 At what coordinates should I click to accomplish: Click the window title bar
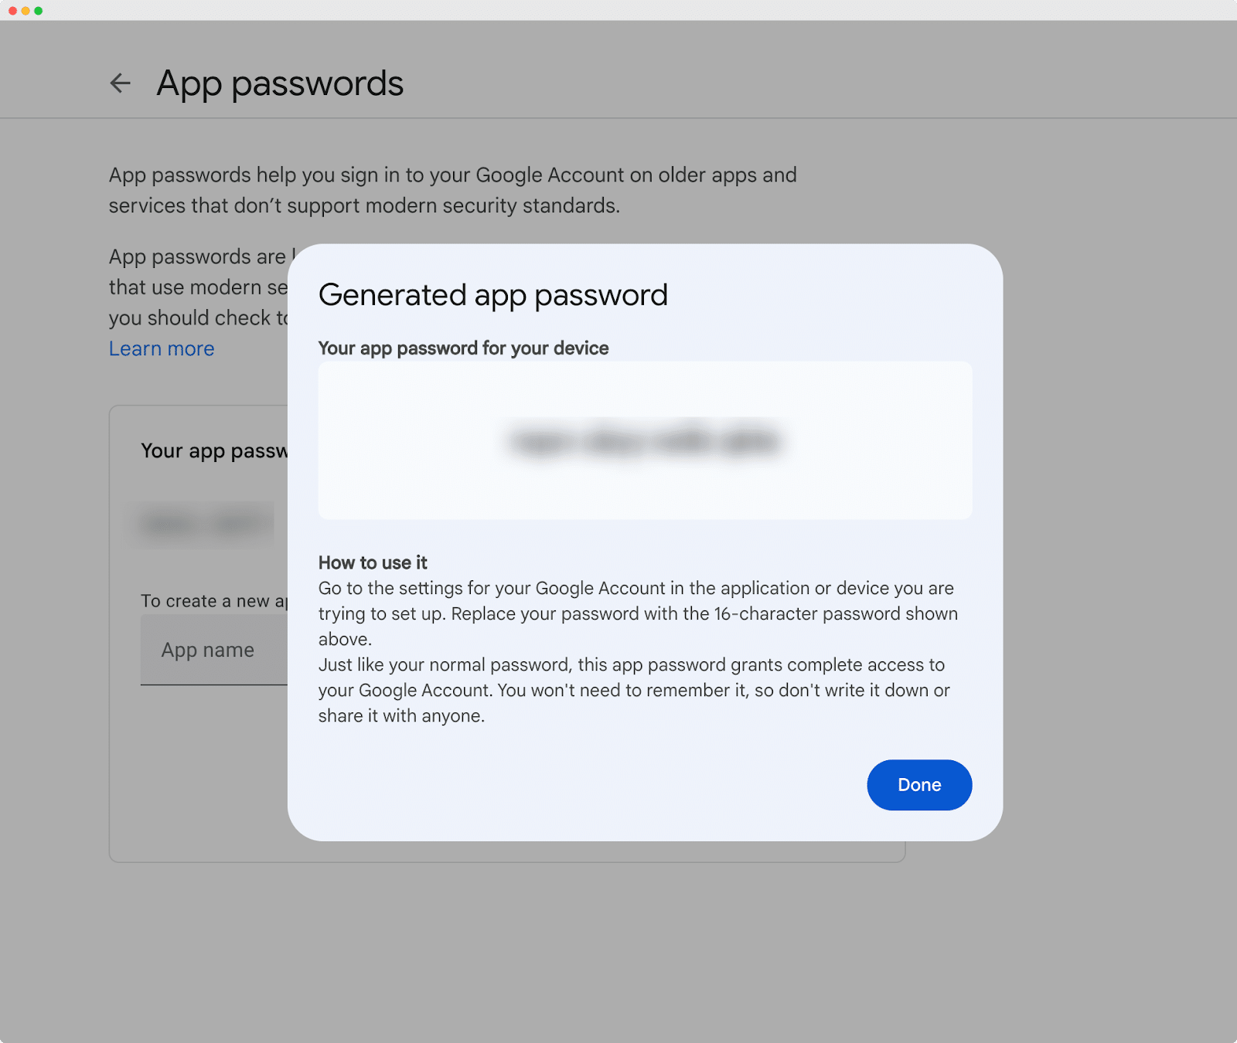(618, 12)
